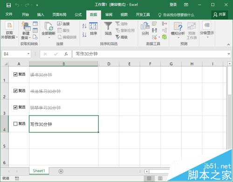Image resolution: width=233 pixels, height=182 pixels.
Task: Open the 排序 sort dialog
Action: pos(93,29)
